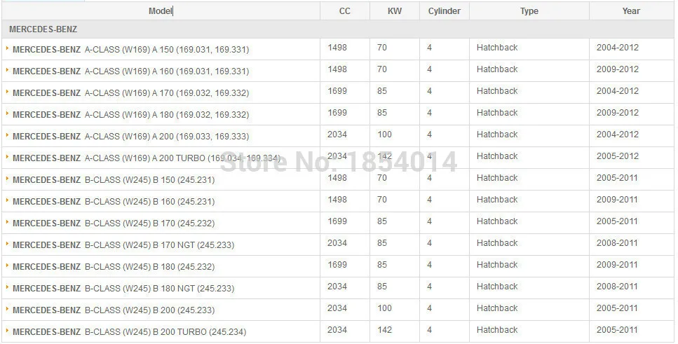This screenshot has width=678, height=344.
Task: Expand the arrow beside A-CLASS A 180 row
Action: coord(7,113)
